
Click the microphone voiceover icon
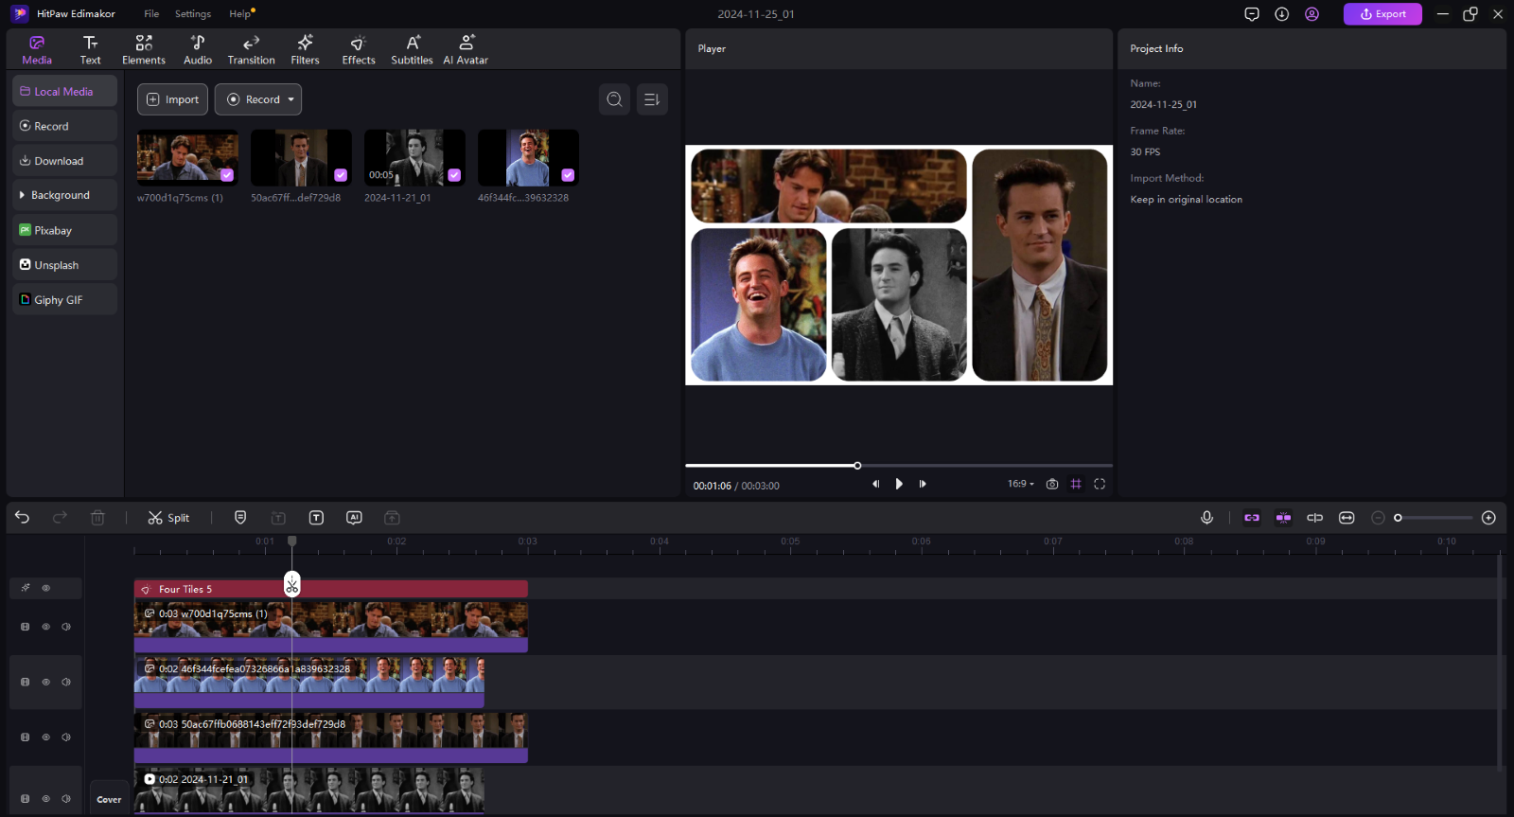[1206, 518]
